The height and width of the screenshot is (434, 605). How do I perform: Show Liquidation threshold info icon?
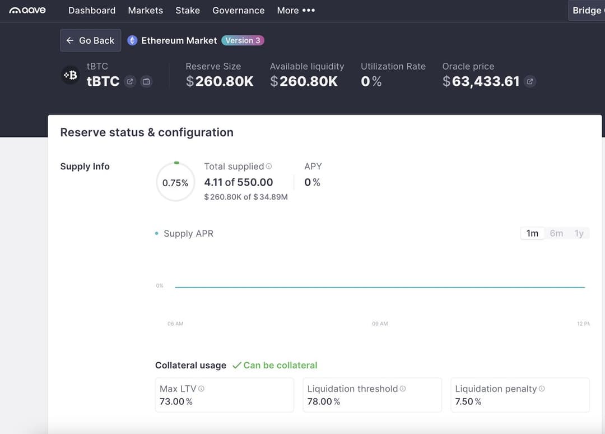click(x=402, y=389)
